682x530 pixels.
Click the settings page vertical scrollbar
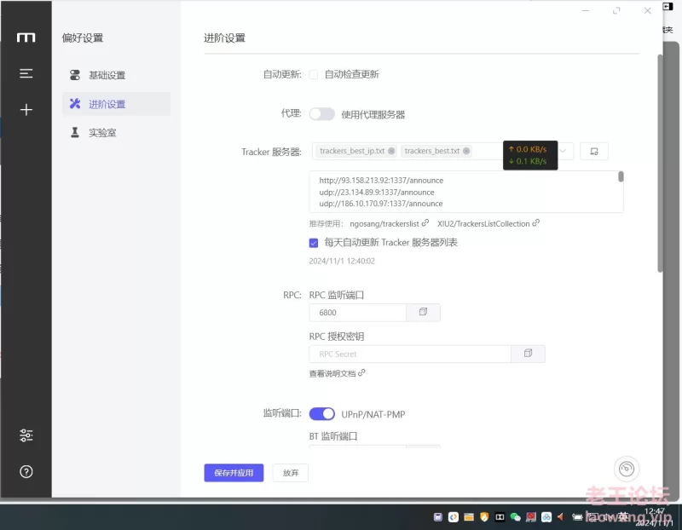660,163
